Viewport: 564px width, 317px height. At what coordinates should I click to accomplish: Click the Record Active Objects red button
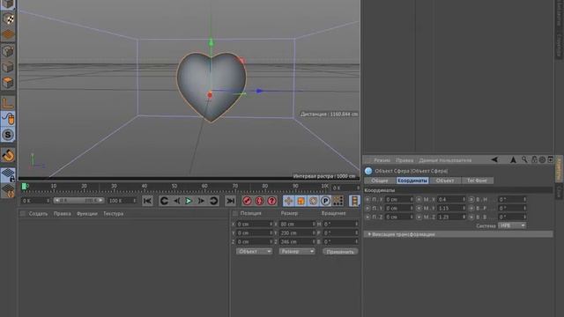pyautogui.click(x=247, y=201)
